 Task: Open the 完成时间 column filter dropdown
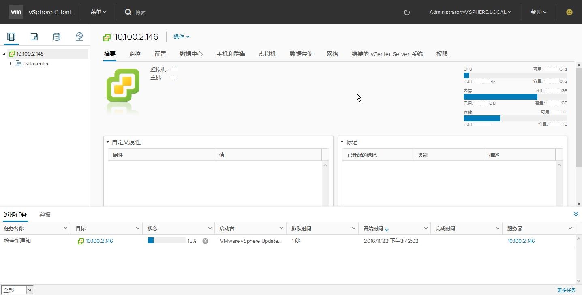497,229
